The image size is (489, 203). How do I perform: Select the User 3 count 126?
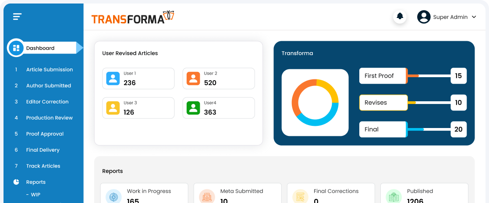pos(129,112)
